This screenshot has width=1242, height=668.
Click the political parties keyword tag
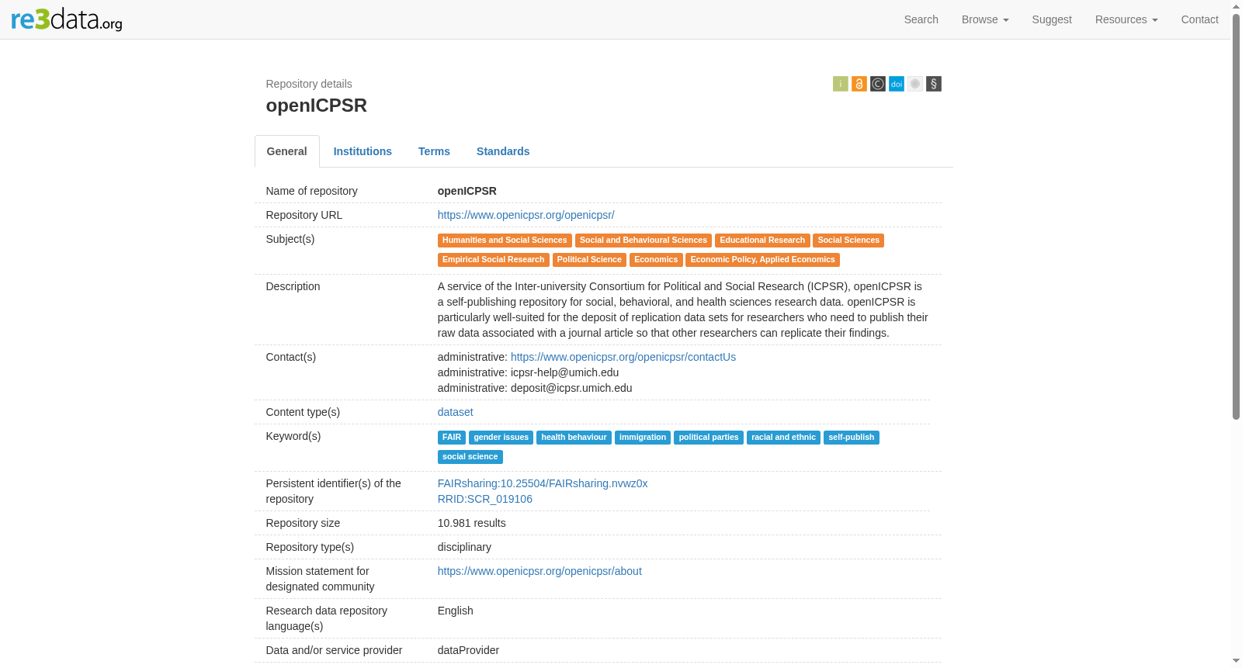[x=709, y=438]
